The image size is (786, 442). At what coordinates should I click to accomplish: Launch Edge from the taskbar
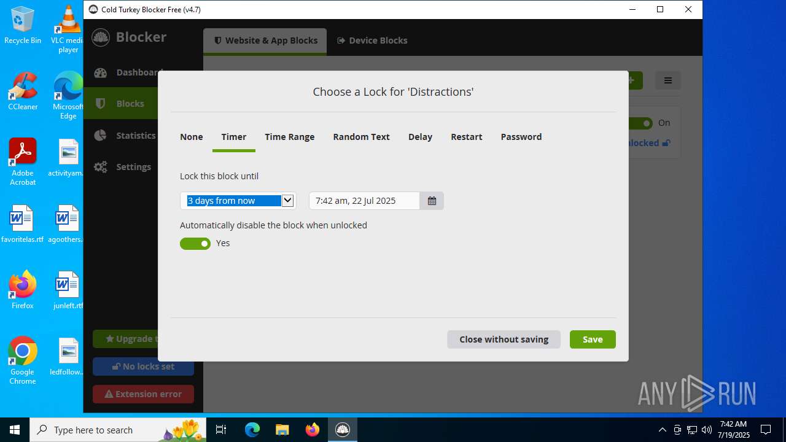coord(252,430)
